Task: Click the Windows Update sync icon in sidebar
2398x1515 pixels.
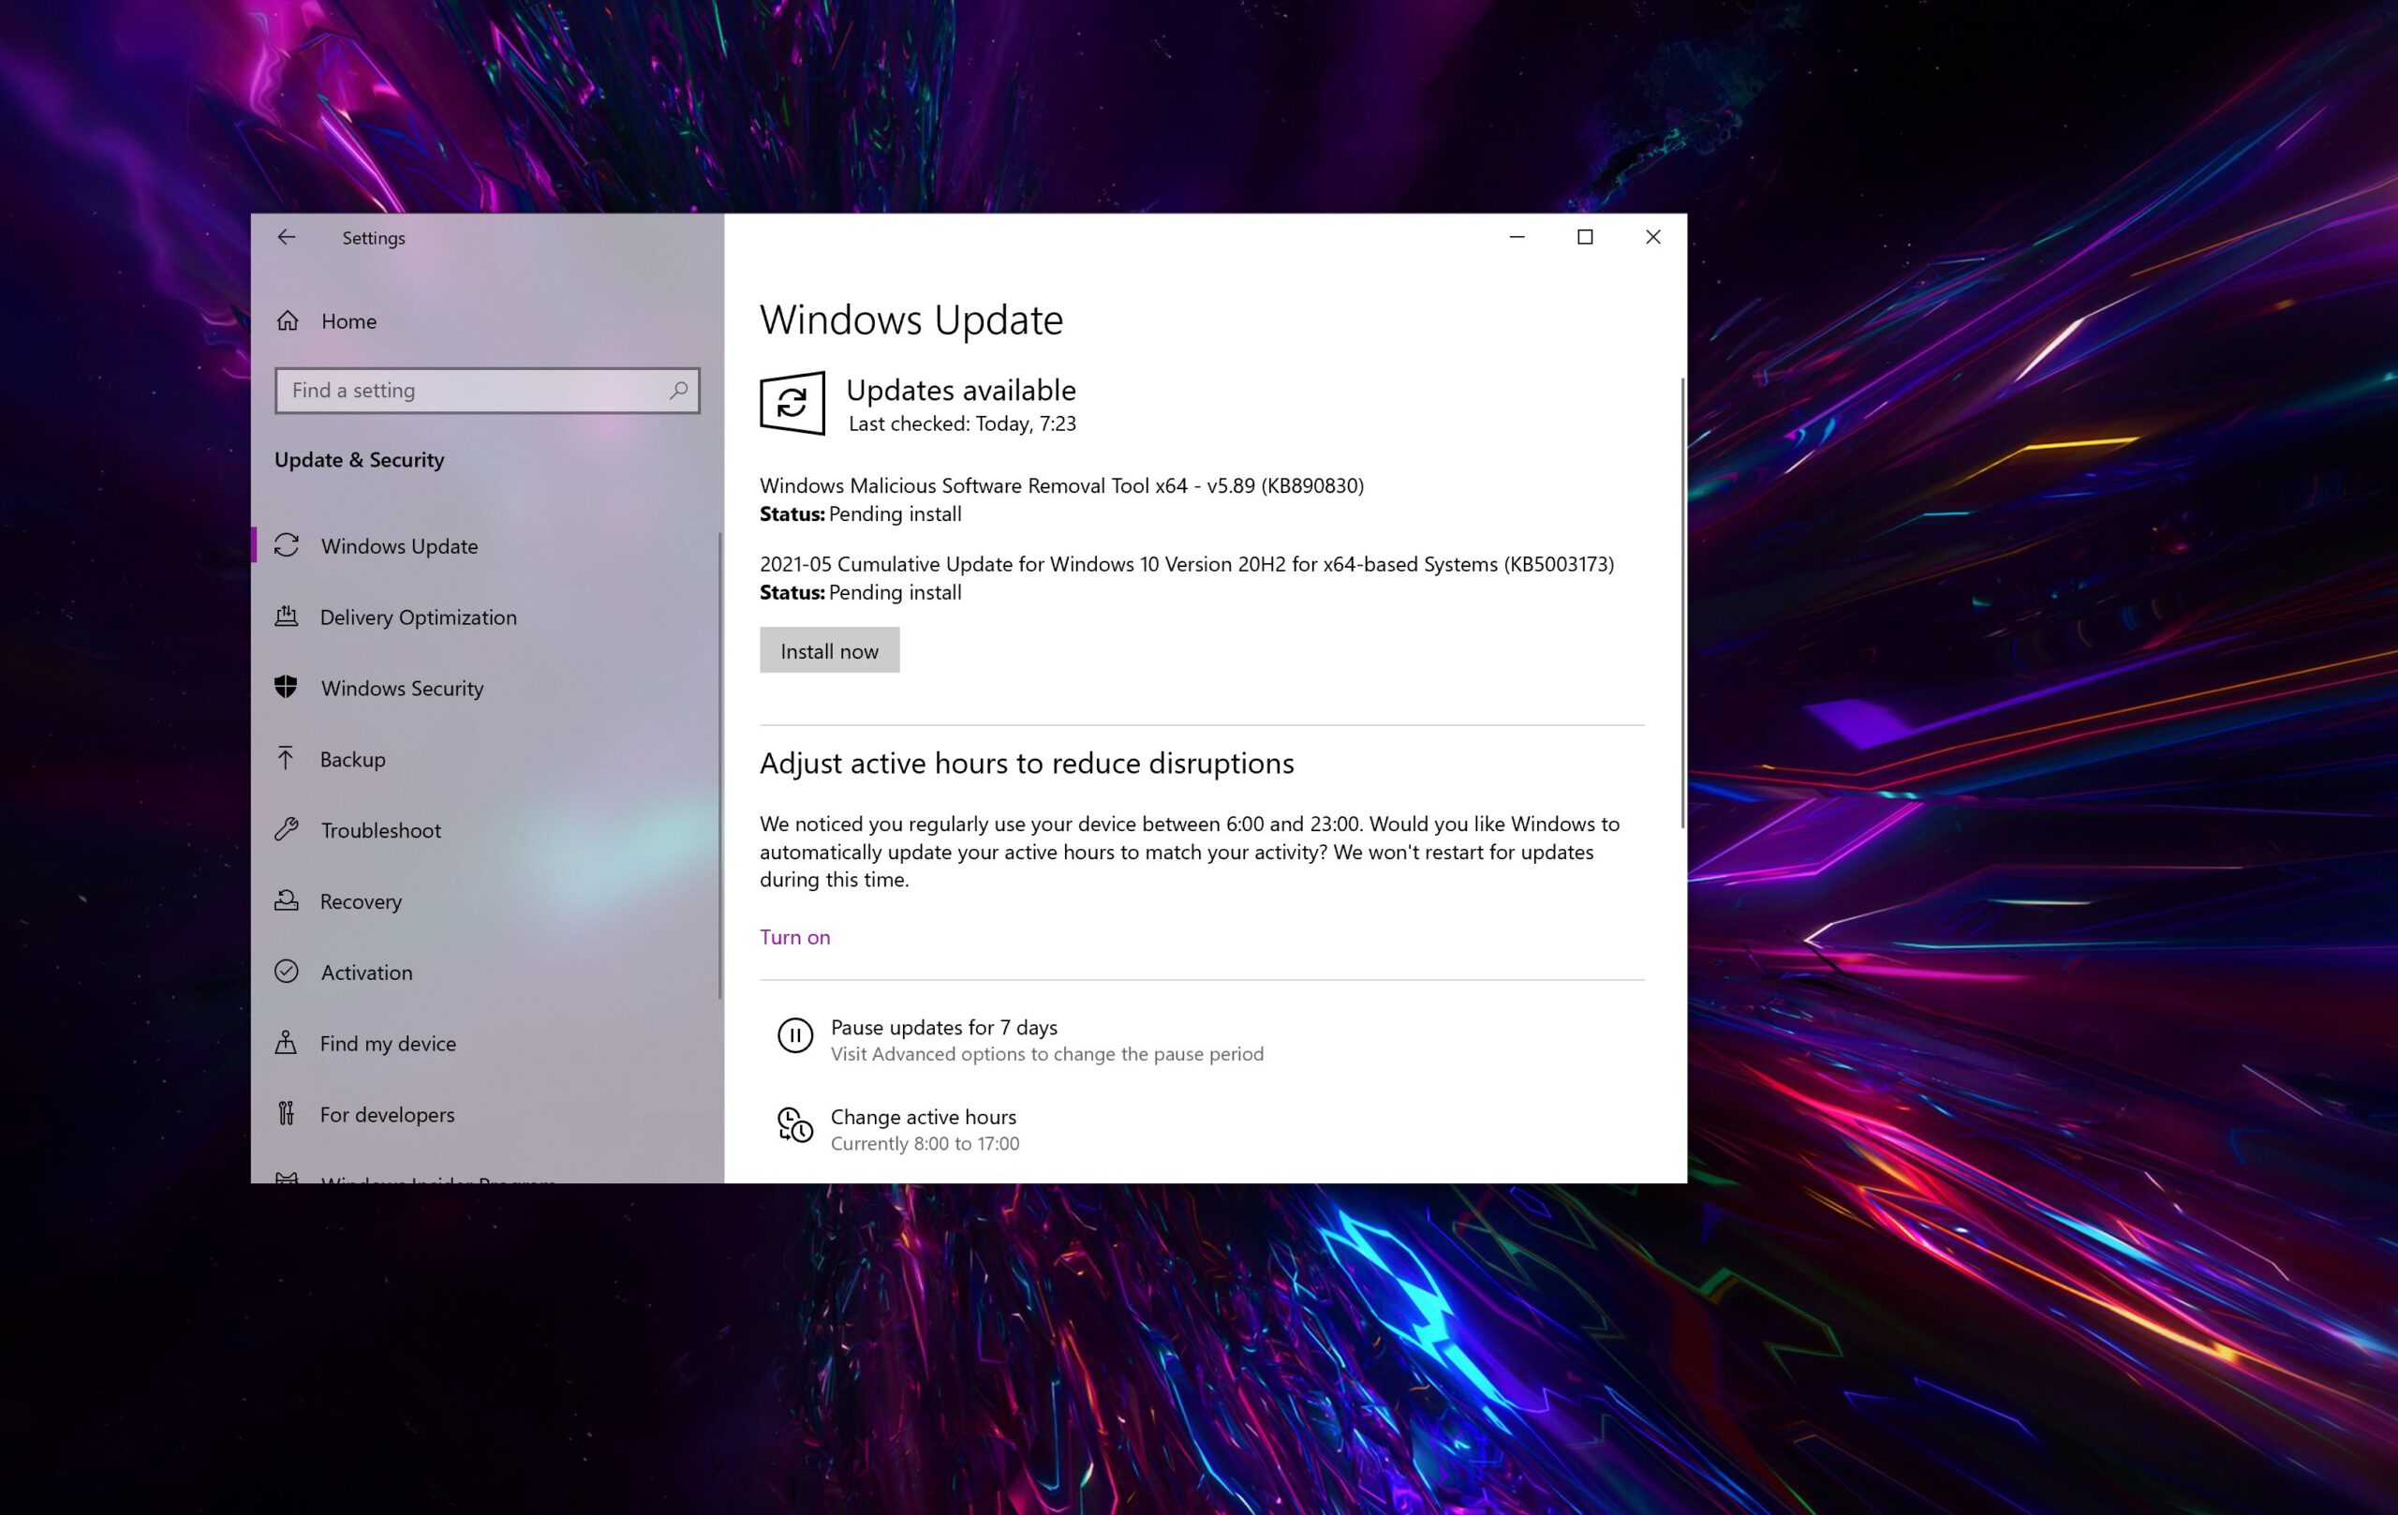Action: point(287,545)
